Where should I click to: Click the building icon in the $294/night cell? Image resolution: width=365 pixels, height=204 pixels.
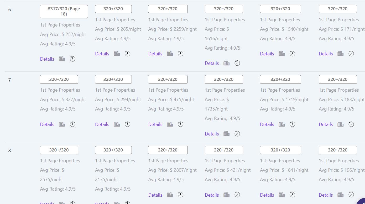pos(117,124)
